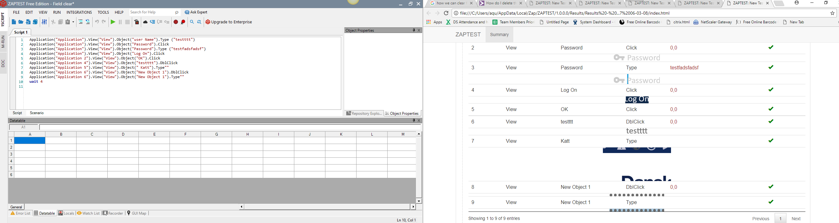839x223 pixels.
Task: Click the Undo arrow icon
Action: tap(97, 22)
